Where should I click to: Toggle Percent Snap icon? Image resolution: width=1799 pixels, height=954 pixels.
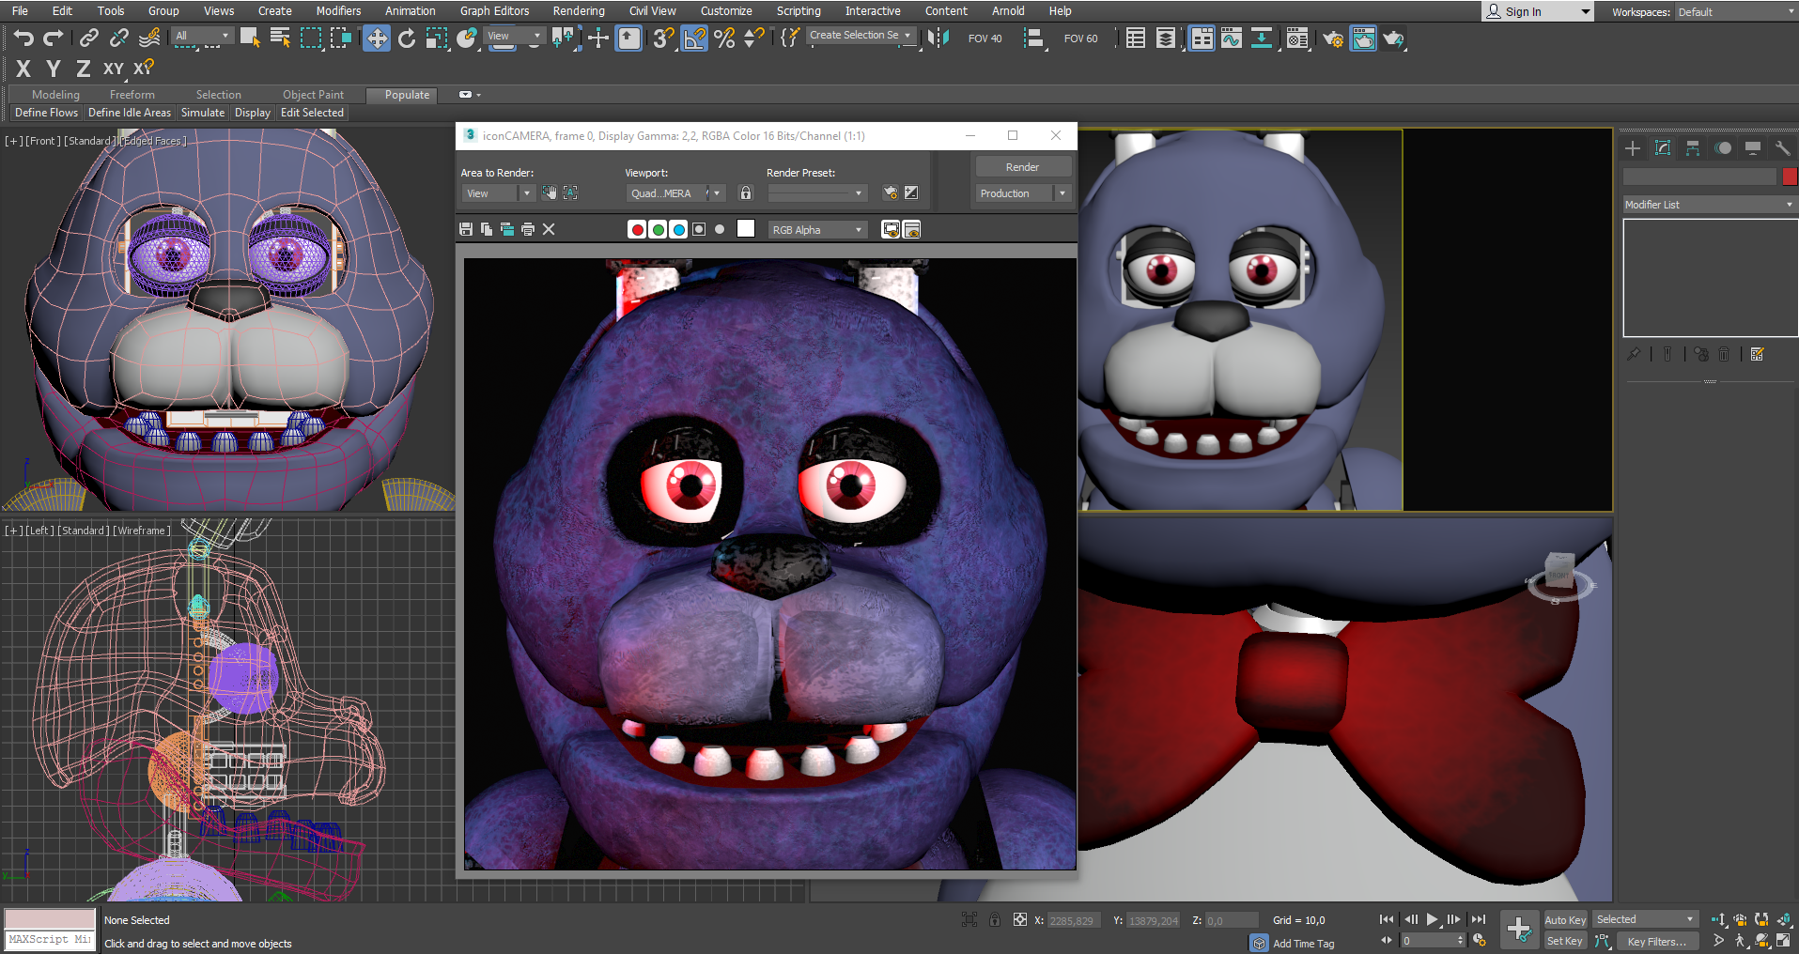pyautogui.click(x=724, y=38)
